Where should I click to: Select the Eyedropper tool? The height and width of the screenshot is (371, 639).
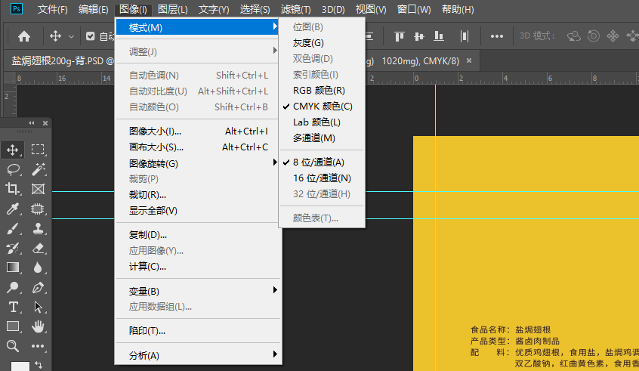pyautogui.click(x=13, y=209)
